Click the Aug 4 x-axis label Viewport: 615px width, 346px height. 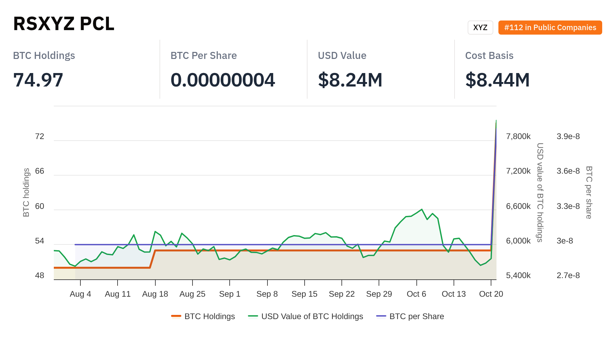[x=80, y=294]
